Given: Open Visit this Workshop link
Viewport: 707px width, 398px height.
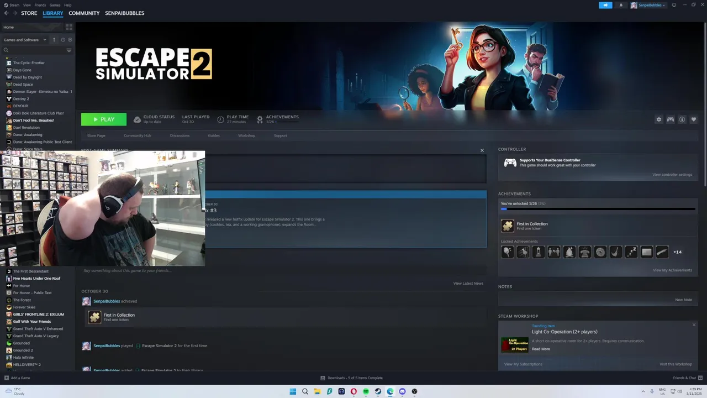Looking at the screenshot, I should [676, 364].
